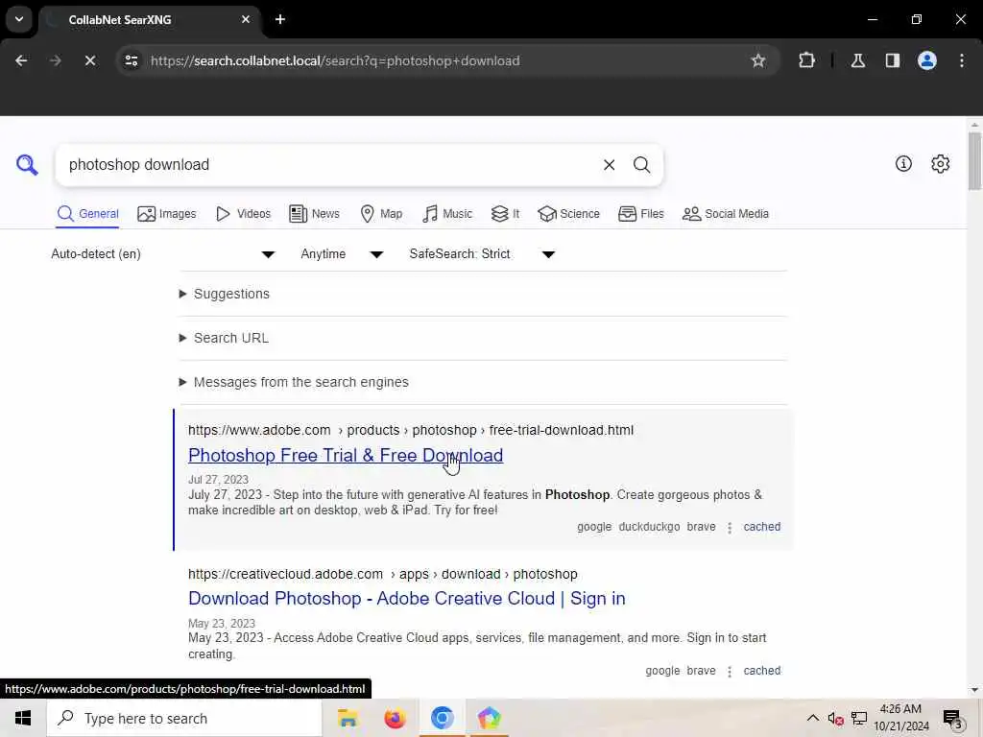The height and width of the screenshot is (737, 983).
Task: Switch to Images search tab
Action: tap(167, 214)
